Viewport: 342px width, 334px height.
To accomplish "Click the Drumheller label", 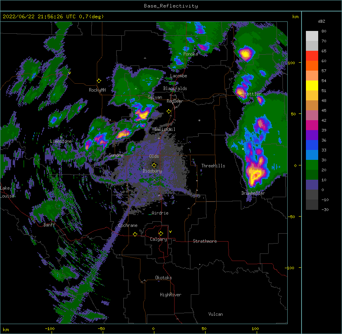I will coord(253,193).
